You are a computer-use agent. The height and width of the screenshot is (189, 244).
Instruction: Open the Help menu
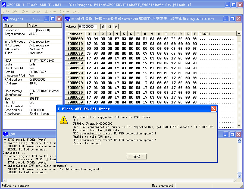[76, 11]
